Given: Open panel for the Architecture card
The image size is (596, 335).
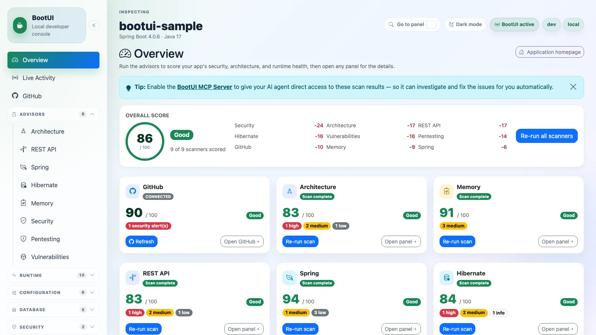Looking at the screenshot, I should 401,242.
